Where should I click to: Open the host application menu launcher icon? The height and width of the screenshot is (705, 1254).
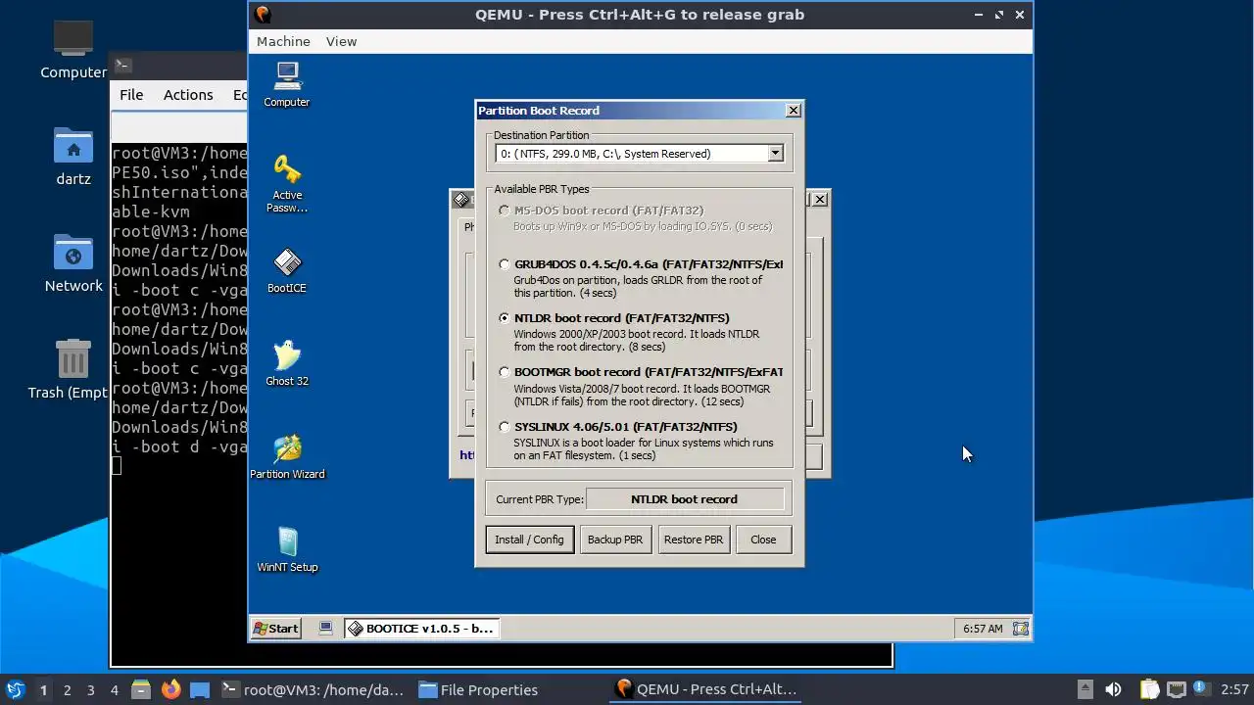coord(15,689)
